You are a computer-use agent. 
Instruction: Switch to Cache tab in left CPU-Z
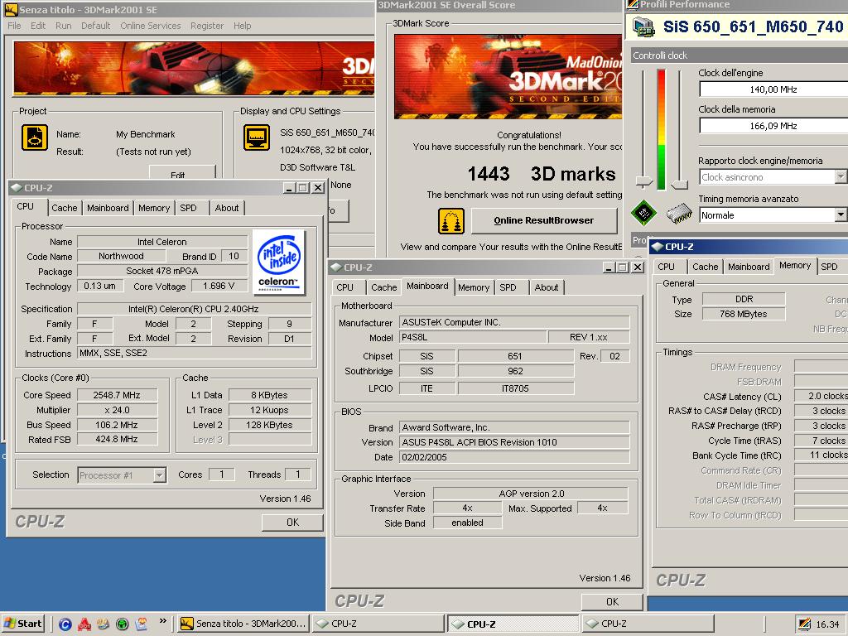tap(65, 208)
